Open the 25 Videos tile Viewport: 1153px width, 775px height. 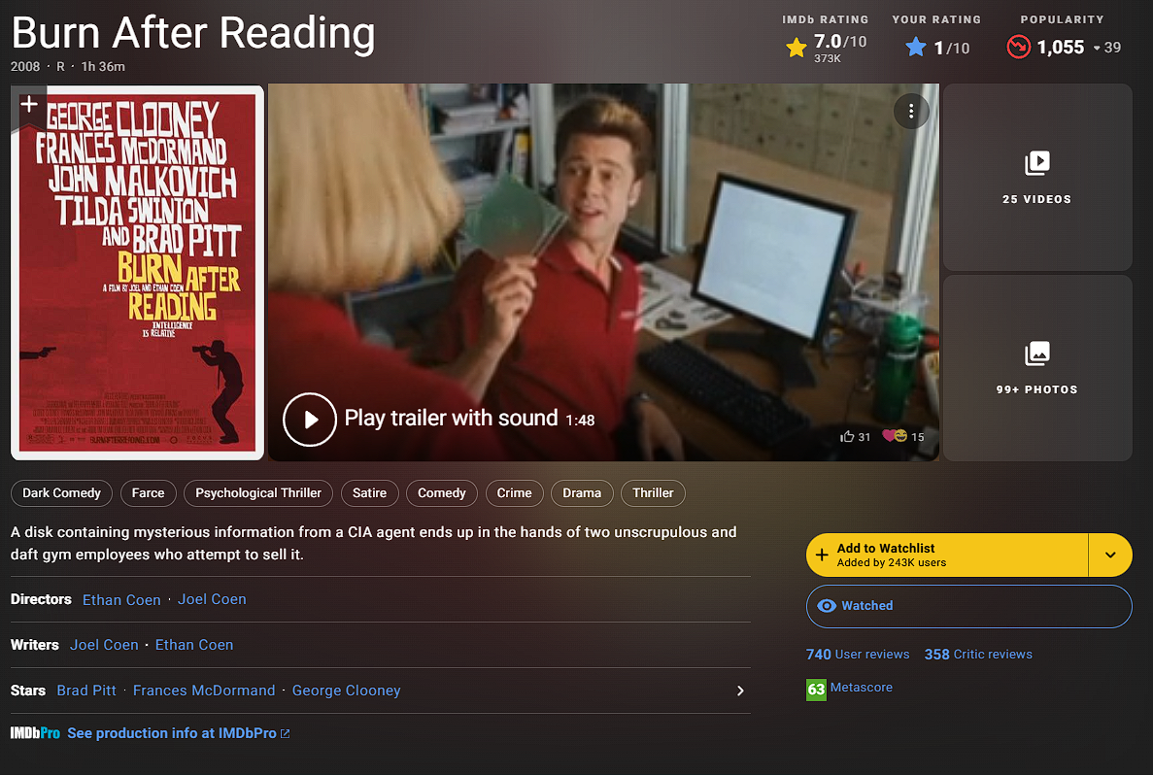(1036, 177)
